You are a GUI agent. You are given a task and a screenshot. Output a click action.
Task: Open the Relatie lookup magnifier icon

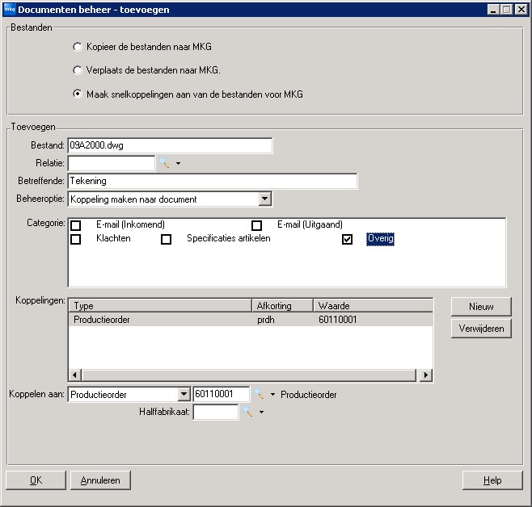point(165,163)
